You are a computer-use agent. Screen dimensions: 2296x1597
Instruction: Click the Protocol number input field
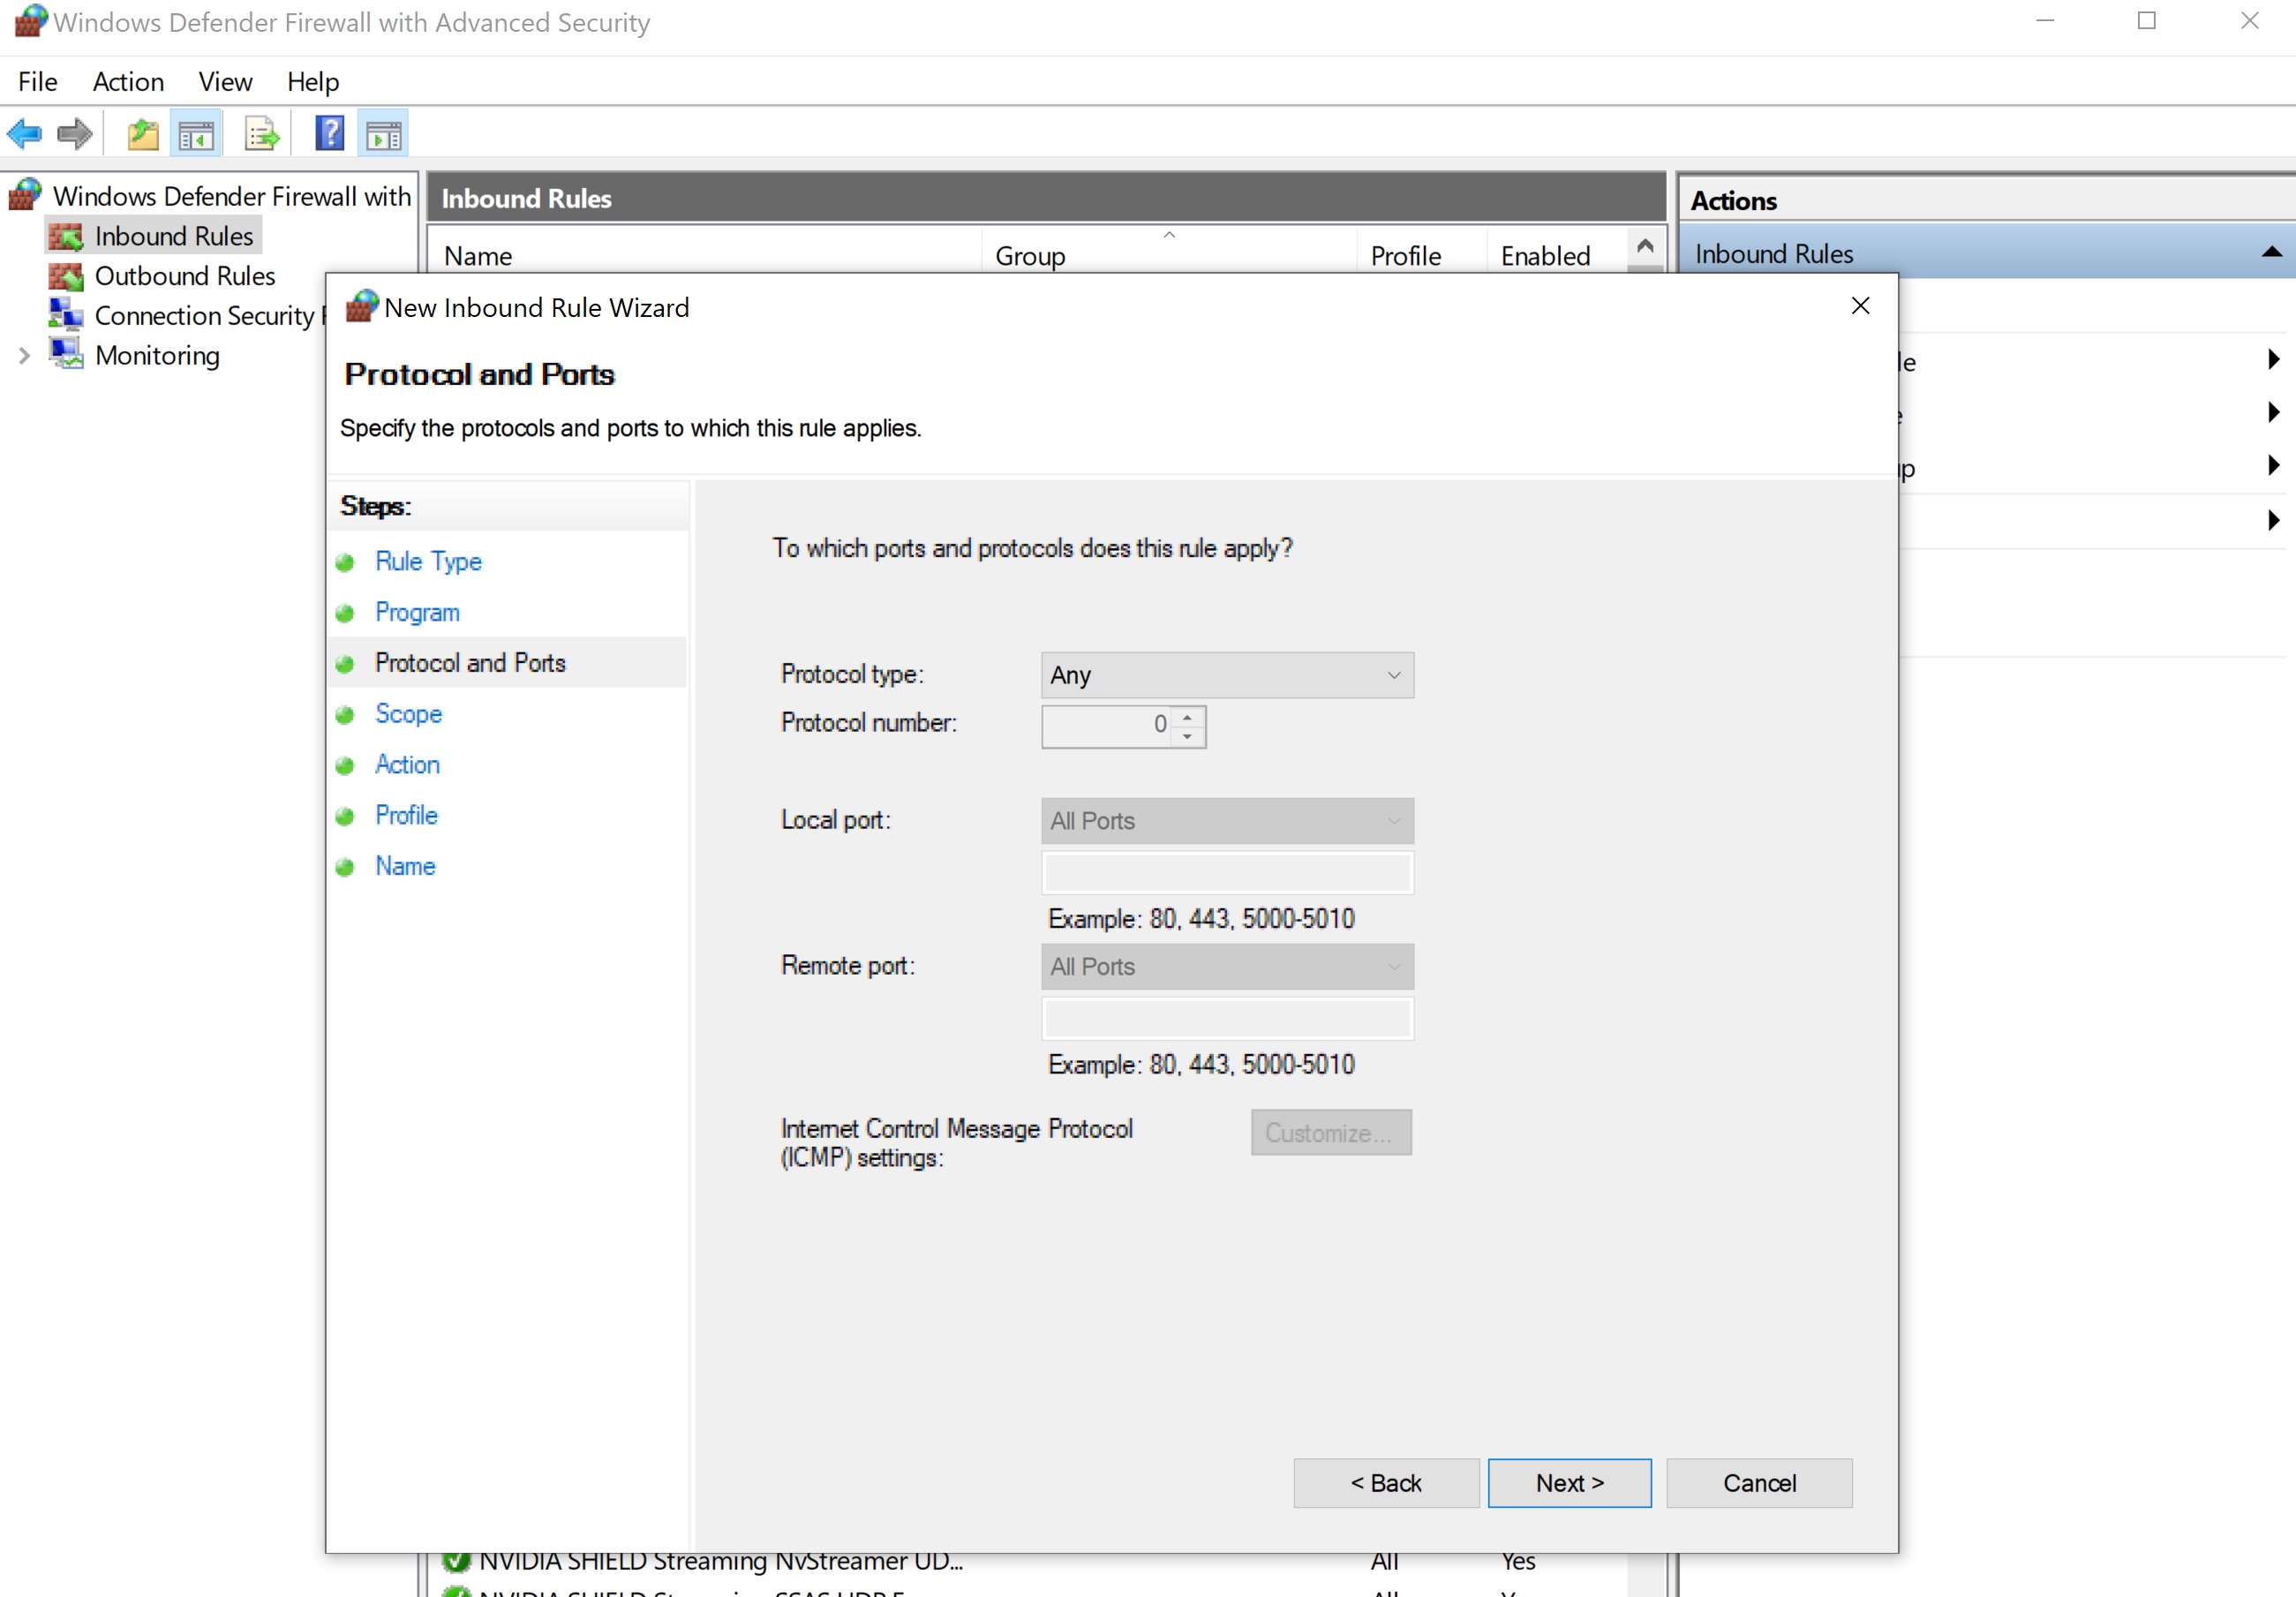coord(1106,726)
